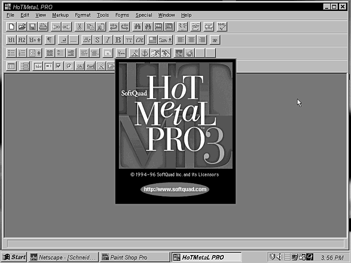
Task: Click the second binoculars Find Next icon
Action: (x=148, y=27)
